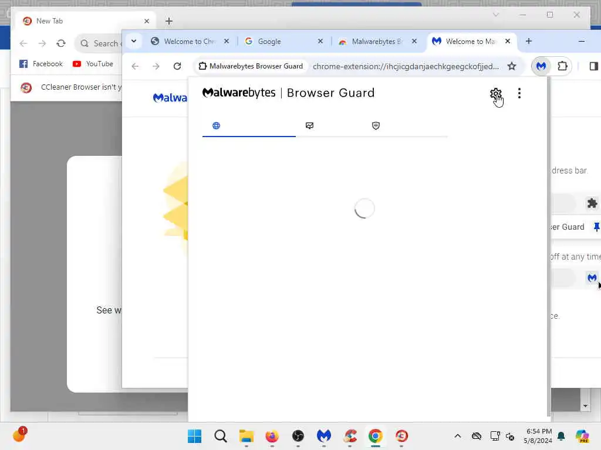
Task: Launch Firefox from the taskbar
Action: tap(272, 436)
